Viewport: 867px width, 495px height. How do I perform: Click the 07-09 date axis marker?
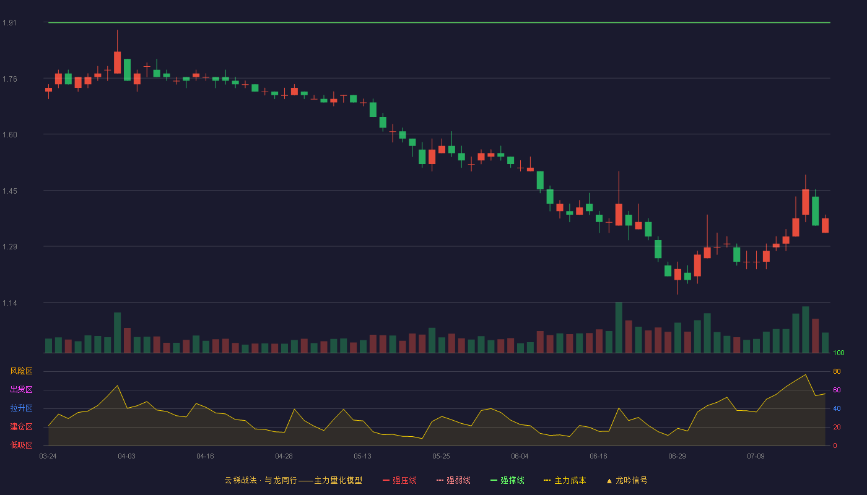(x=756, y=456)
